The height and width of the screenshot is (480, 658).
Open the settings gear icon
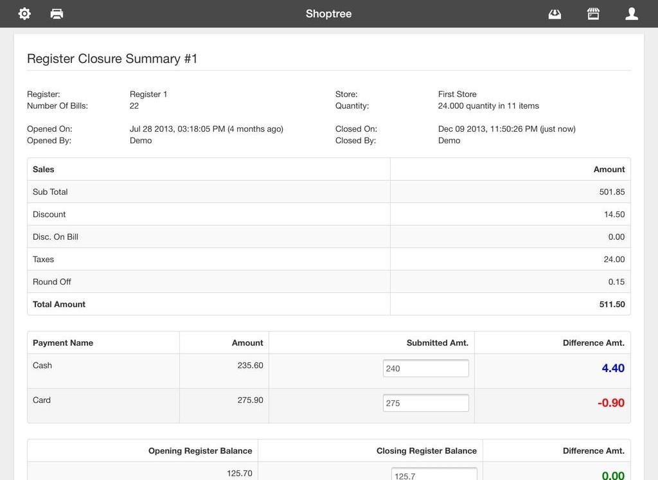[24, 13]
